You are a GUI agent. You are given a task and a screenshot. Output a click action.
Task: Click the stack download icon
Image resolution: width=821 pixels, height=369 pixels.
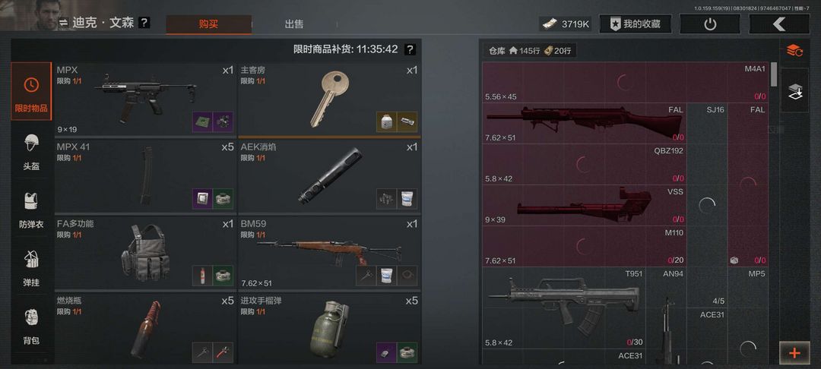pyautogui.click(x=795, y=91)
